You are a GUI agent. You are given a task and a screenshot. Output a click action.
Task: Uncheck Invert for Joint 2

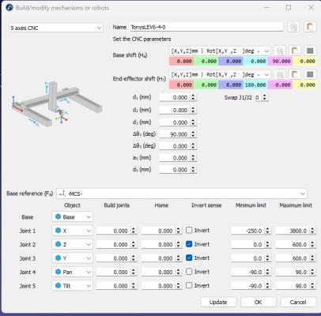pyautogui.click(x=189, y=244)
